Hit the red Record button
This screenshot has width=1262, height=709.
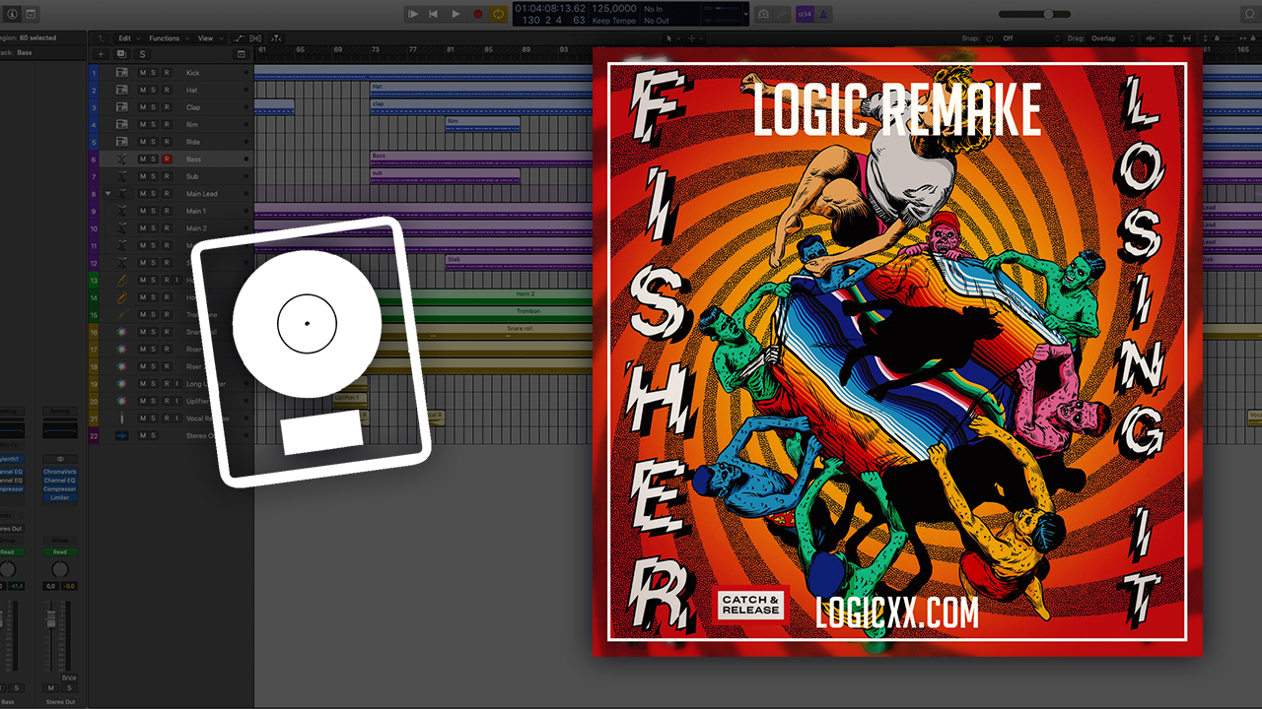click(477, 14)
